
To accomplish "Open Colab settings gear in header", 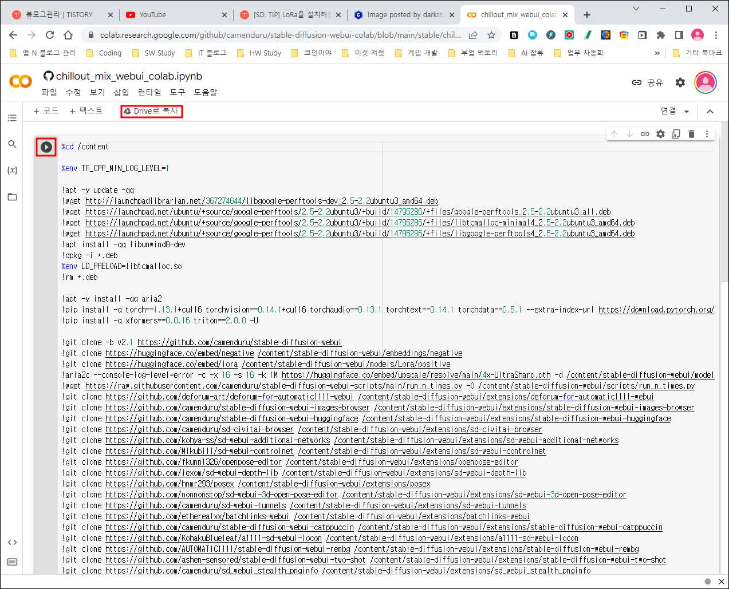I will point(680,82).
